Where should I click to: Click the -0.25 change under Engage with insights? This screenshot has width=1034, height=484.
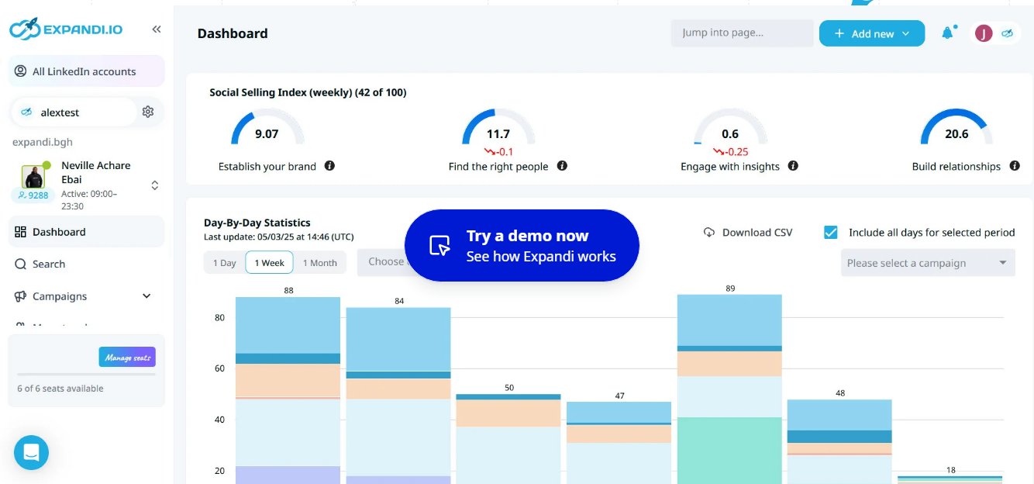[730, 151]
